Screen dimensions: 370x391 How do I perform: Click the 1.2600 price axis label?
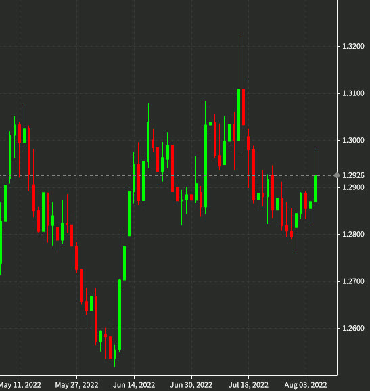point(353,328)
